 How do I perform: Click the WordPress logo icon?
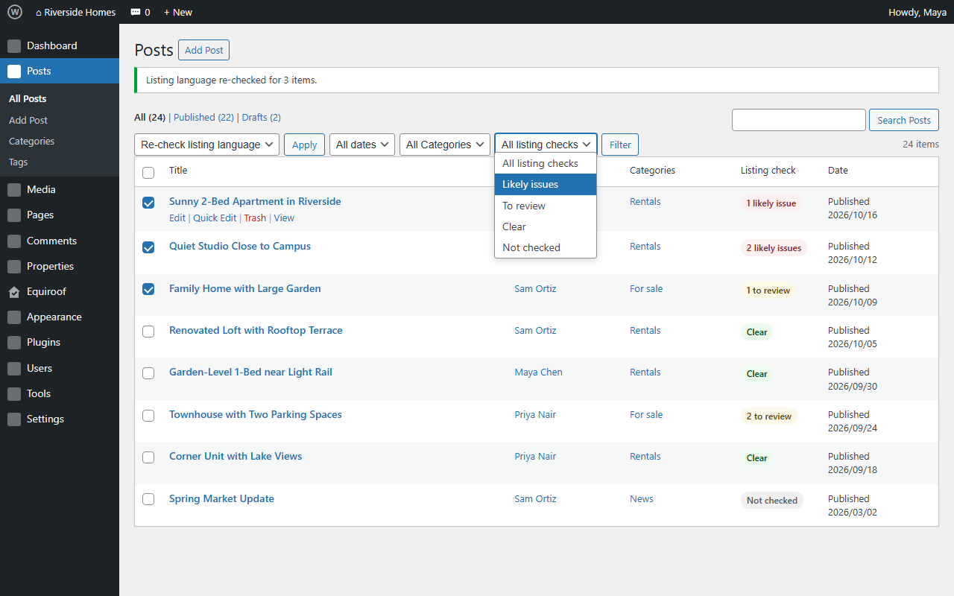(x=15, y=12)
